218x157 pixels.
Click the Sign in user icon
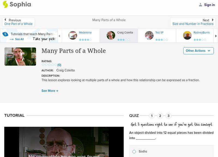(201, 5)
